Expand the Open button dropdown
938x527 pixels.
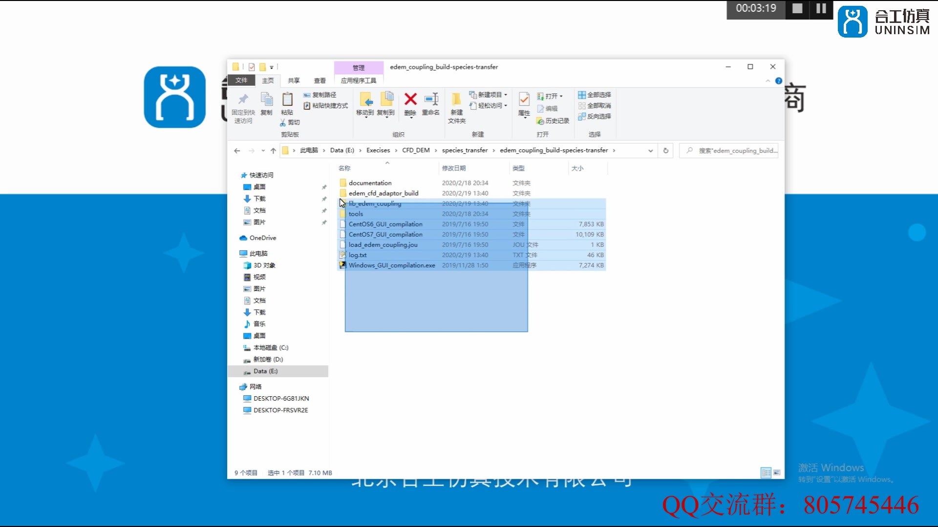(561, 97)
